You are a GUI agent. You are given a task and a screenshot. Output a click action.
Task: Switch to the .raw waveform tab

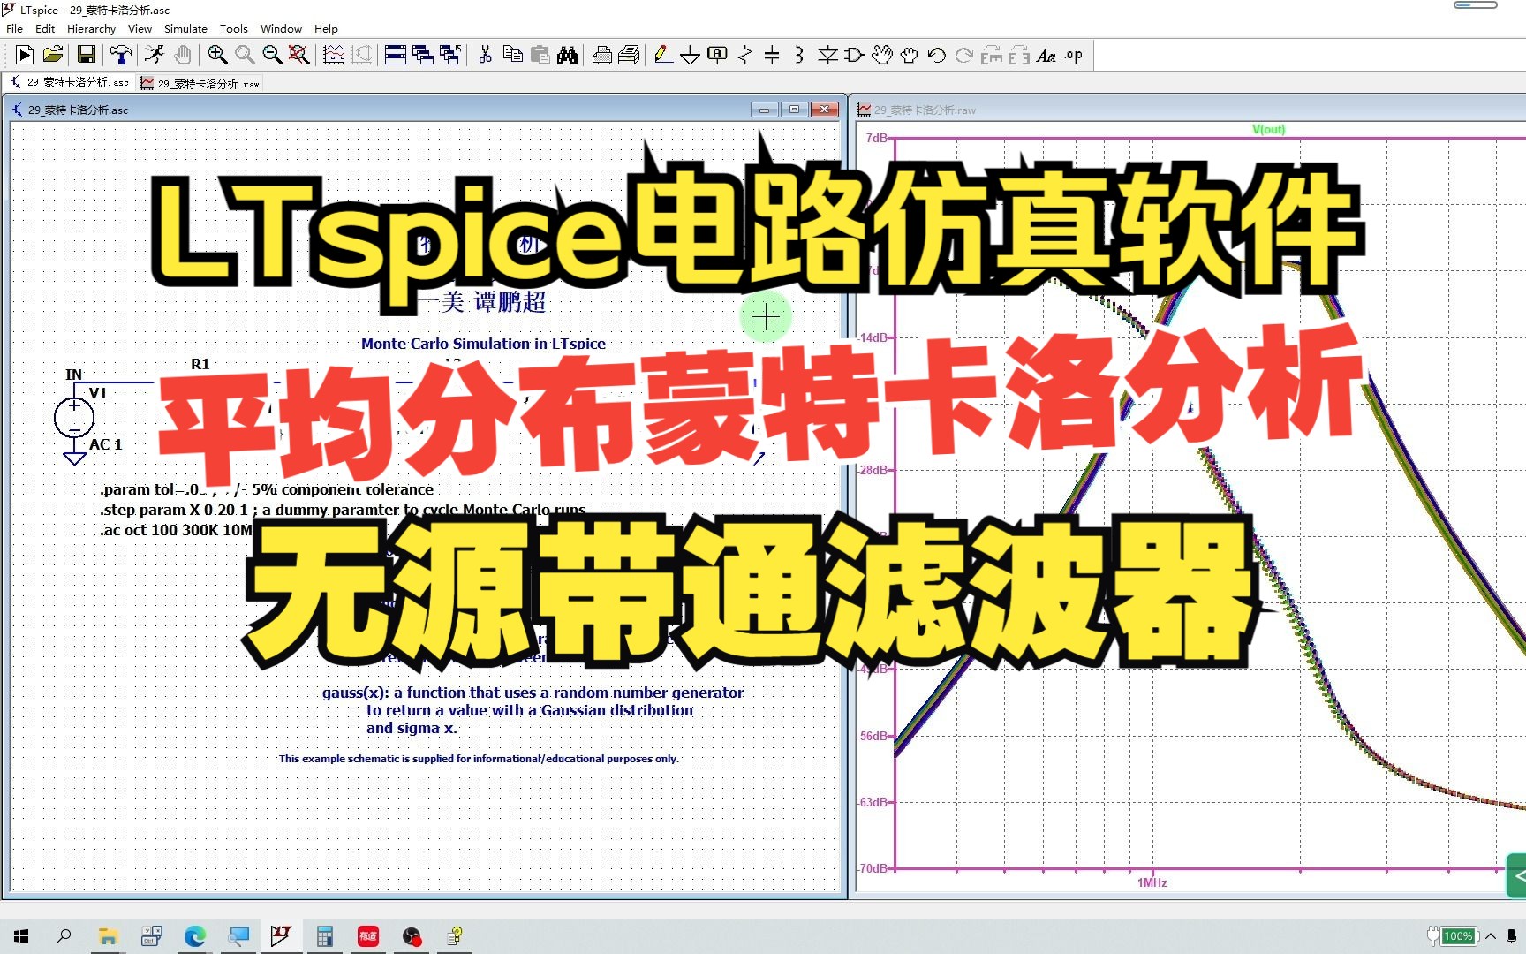coord(200,83)
